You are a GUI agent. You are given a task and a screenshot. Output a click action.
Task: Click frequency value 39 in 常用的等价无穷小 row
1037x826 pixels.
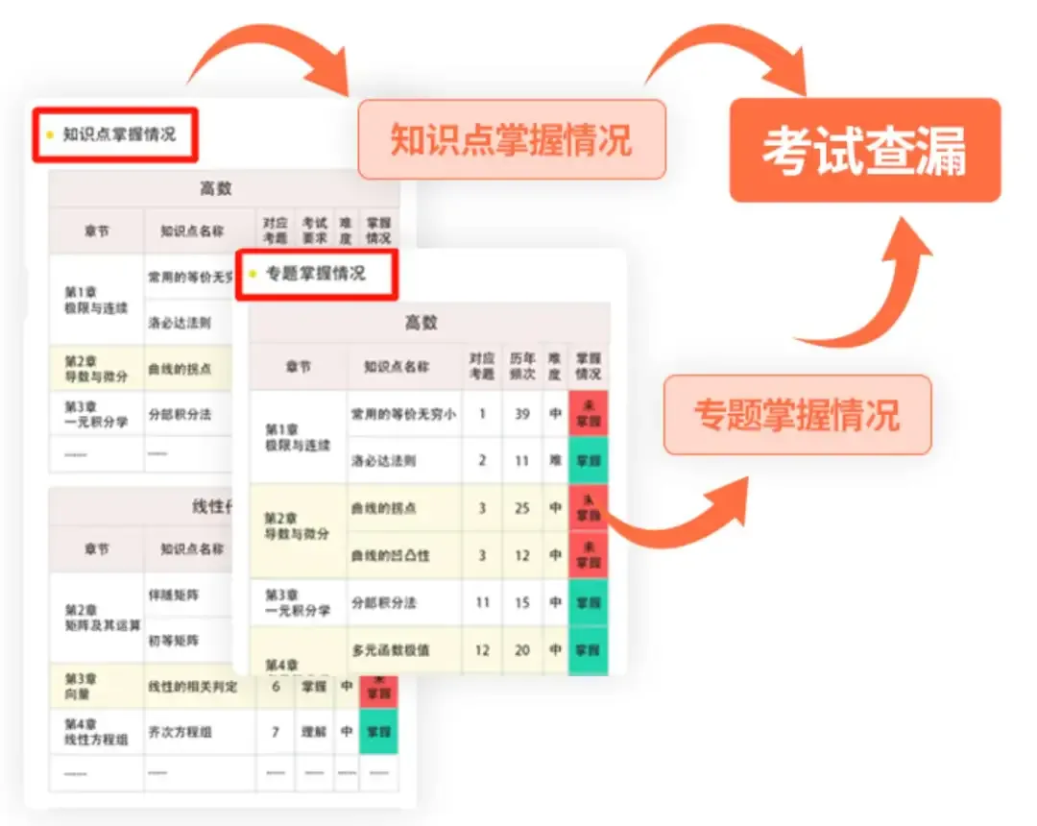coord(522,414)
